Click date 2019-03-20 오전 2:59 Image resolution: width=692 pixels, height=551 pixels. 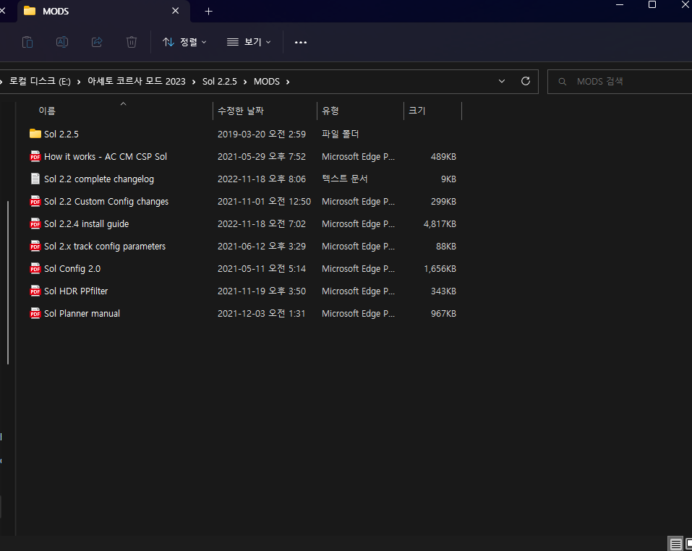[x=262, y=134]
